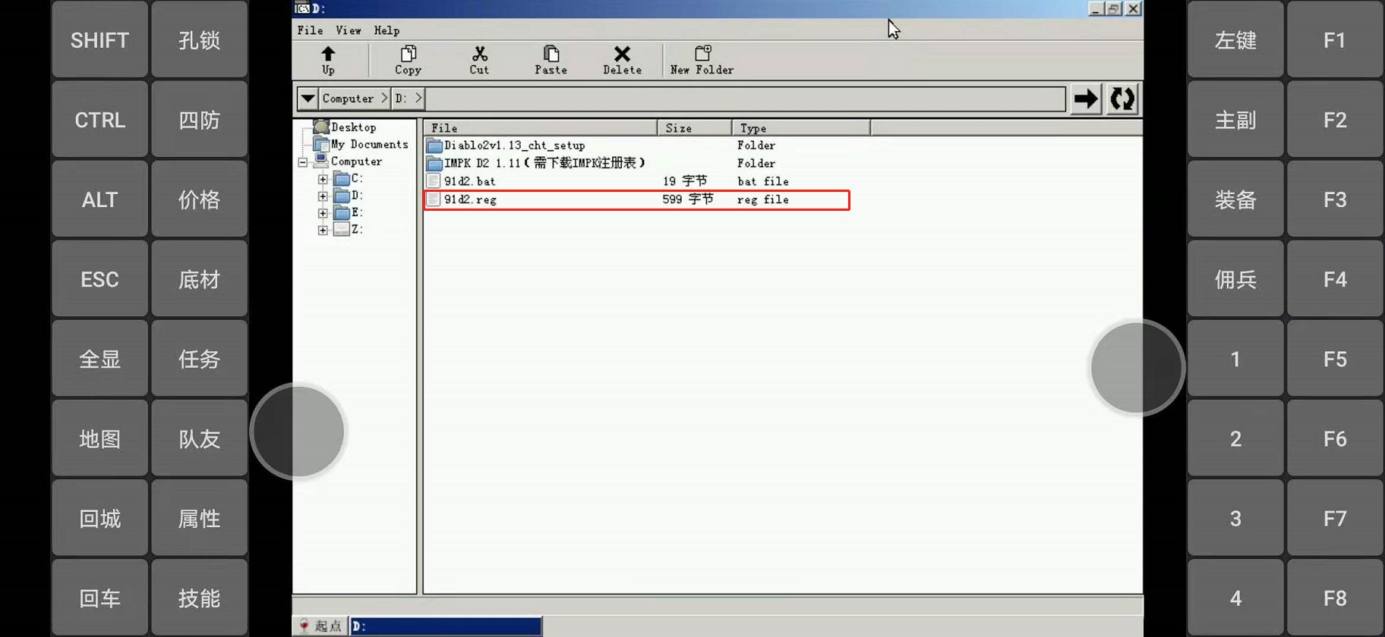The width and height of the screenshot is (1385, 637).
Task: Tap the CTRL overlay key
Action: [x=99, y=120]
